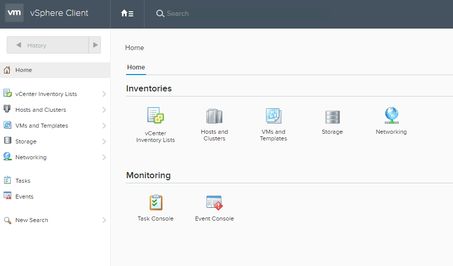Click the Hosts and Clusters sidebar icon
This screenshot has width=453, height=266.
(x=7, y=109)
